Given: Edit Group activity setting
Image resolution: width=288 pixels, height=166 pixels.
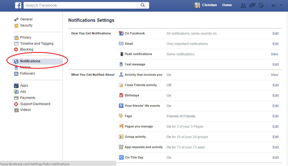Looking at the screenshot, I should point(275,137).
